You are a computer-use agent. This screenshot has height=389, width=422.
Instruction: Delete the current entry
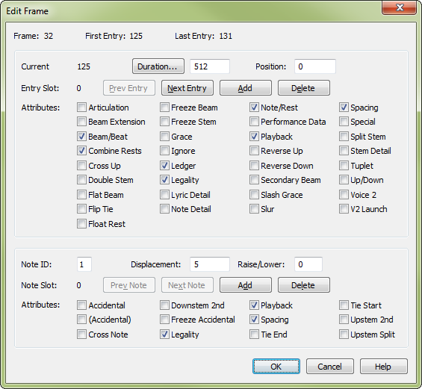click(x=303, y=88)
